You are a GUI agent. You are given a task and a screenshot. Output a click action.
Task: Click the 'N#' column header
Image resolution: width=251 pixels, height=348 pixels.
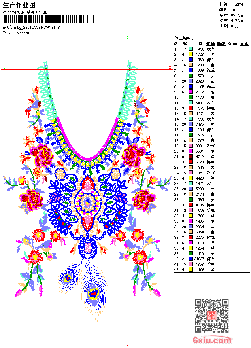(185, 44)
